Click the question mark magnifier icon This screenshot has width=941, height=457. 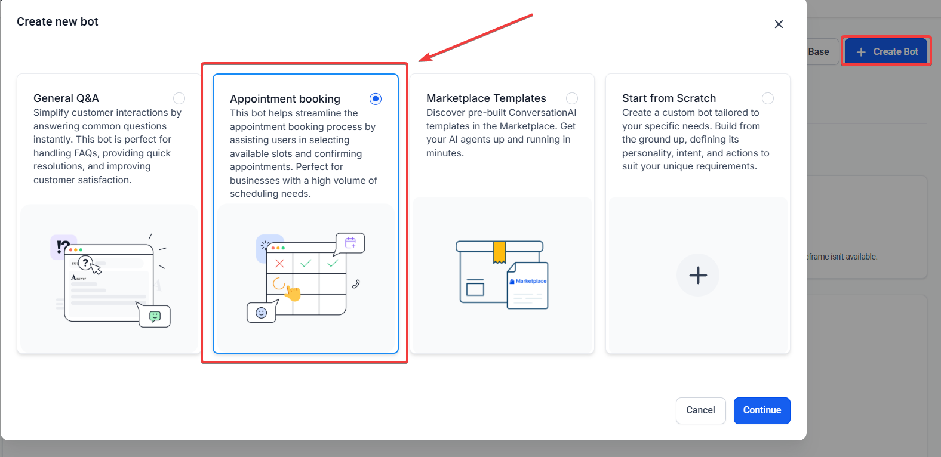click(x=86, y=263)
